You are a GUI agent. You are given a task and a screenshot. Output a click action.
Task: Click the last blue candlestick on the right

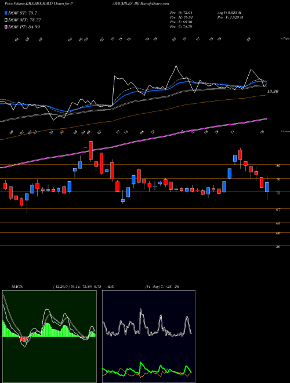pyautogui.click(x=267, y=187)
